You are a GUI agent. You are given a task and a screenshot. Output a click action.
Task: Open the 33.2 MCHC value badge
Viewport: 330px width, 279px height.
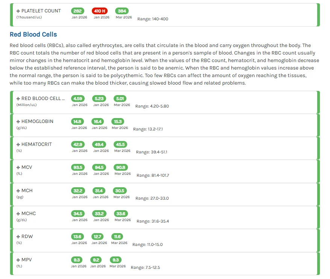(99, 214)
